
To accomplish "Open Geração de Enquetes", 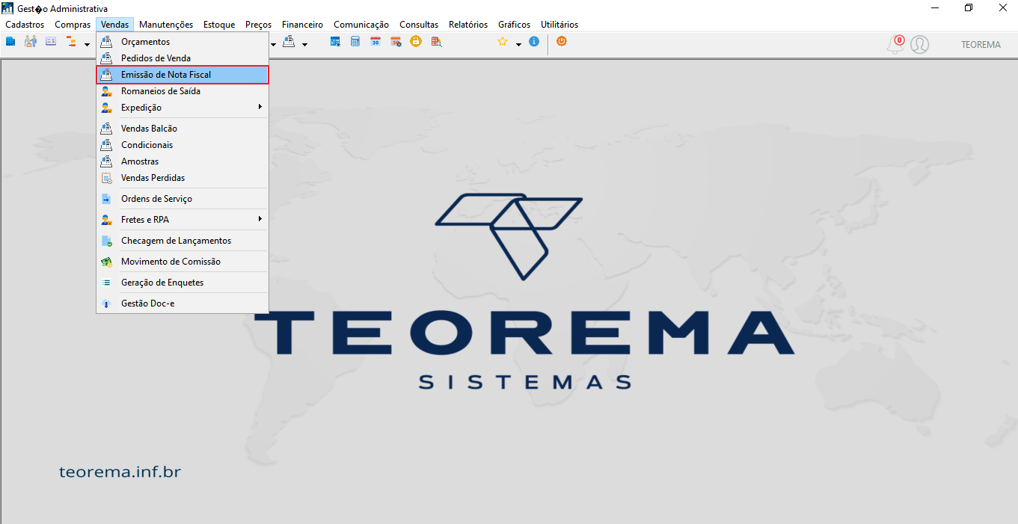I will (183, 283).
